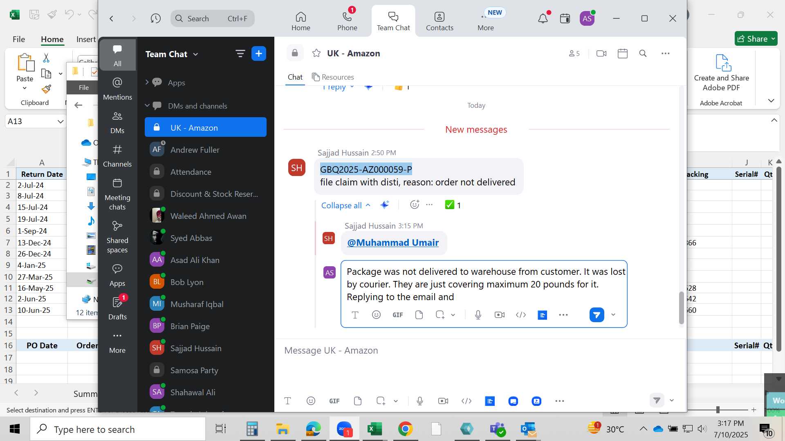The image size is (785, 441).
Task: Schedule a meeting with the channel calendar icon
Action: [623, 53]
